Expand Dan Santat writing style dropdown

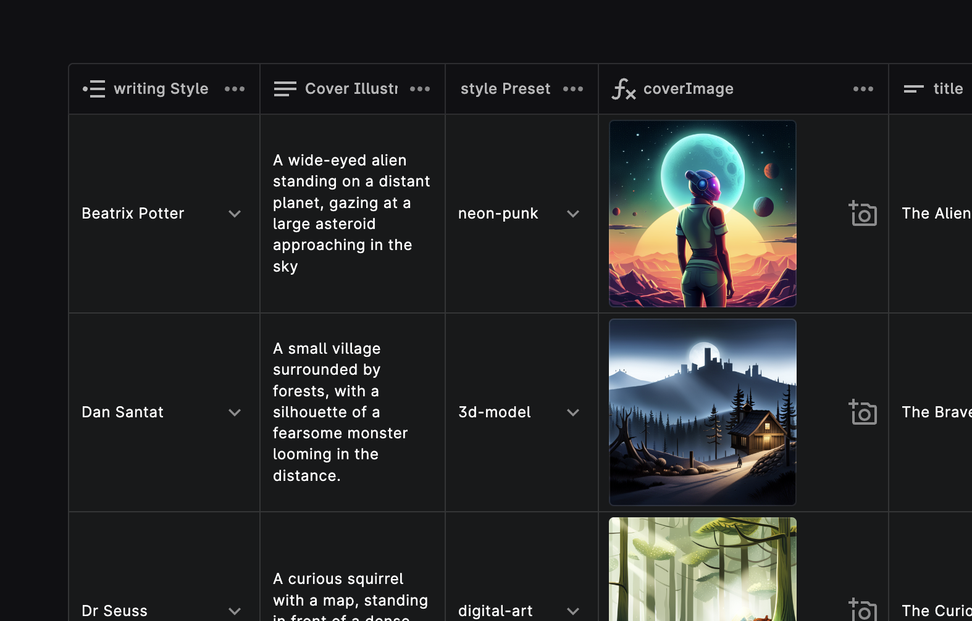(235, 412)
